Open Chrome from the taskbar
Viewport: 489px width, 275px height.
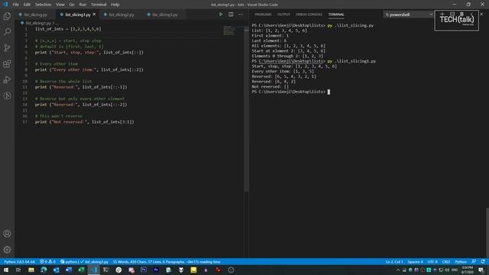coord(118,270)
